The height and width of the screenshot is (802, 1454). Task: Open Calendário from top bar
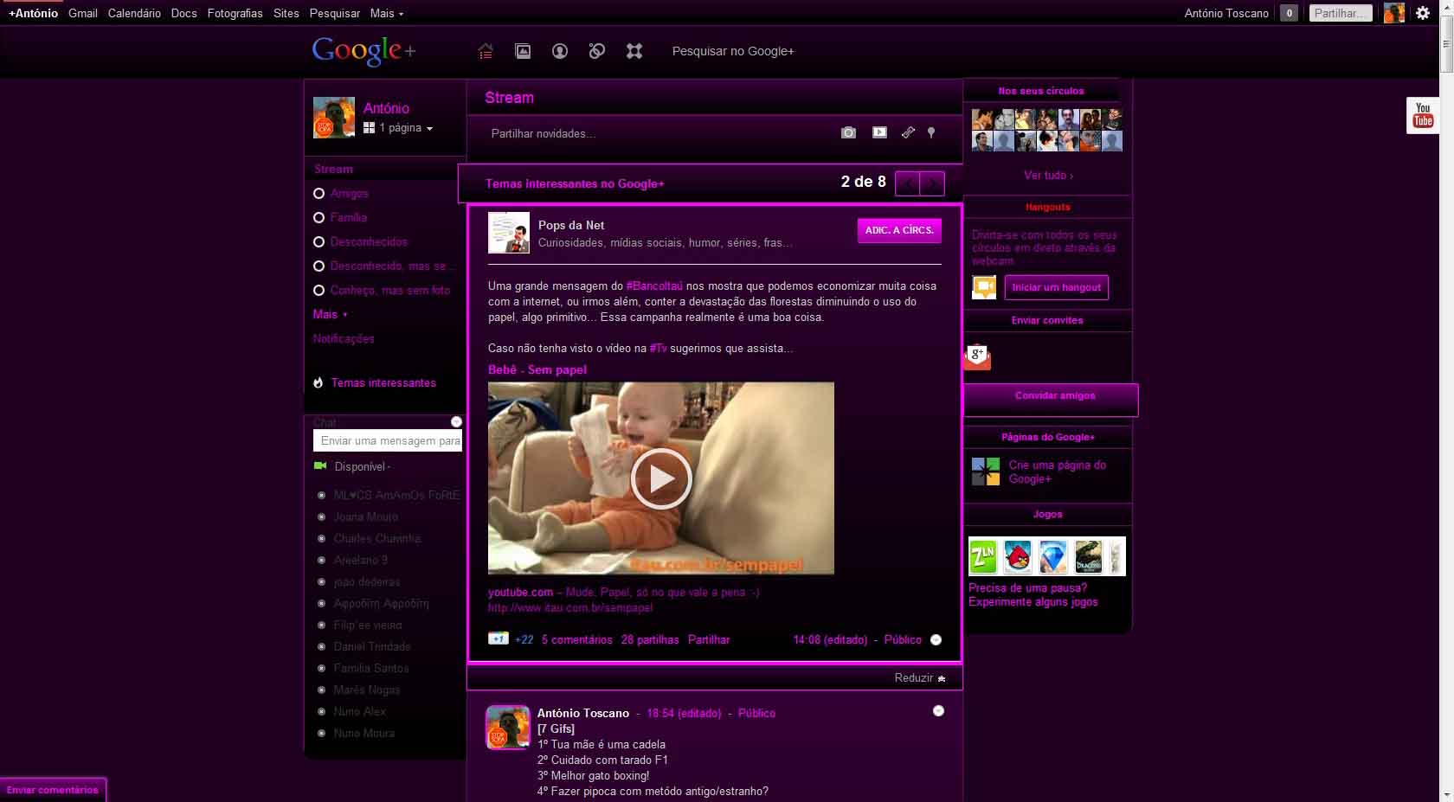pos(134,13)
